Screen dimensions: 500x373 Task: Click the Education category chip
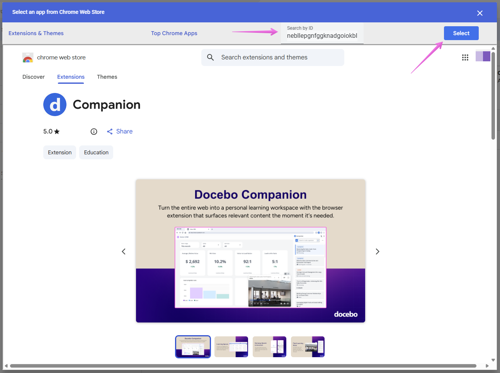(x=96, y=152)
